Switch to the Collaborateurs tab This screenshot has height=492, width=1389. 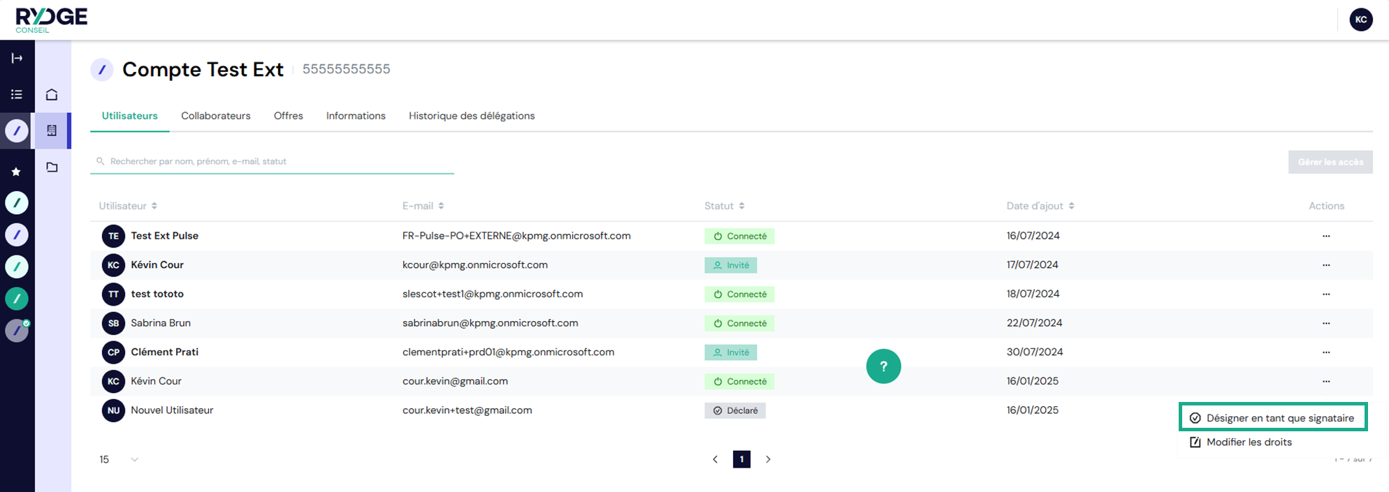coord(215,116)
